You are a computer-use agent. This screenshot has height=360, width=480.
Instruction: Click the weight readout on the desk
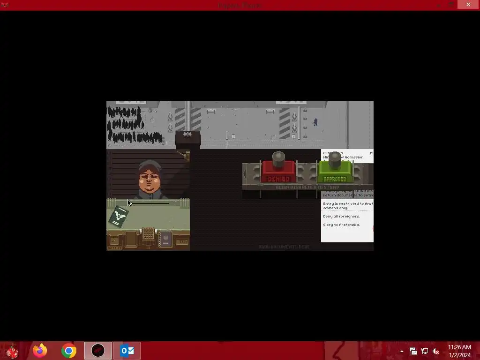(183, 242)
